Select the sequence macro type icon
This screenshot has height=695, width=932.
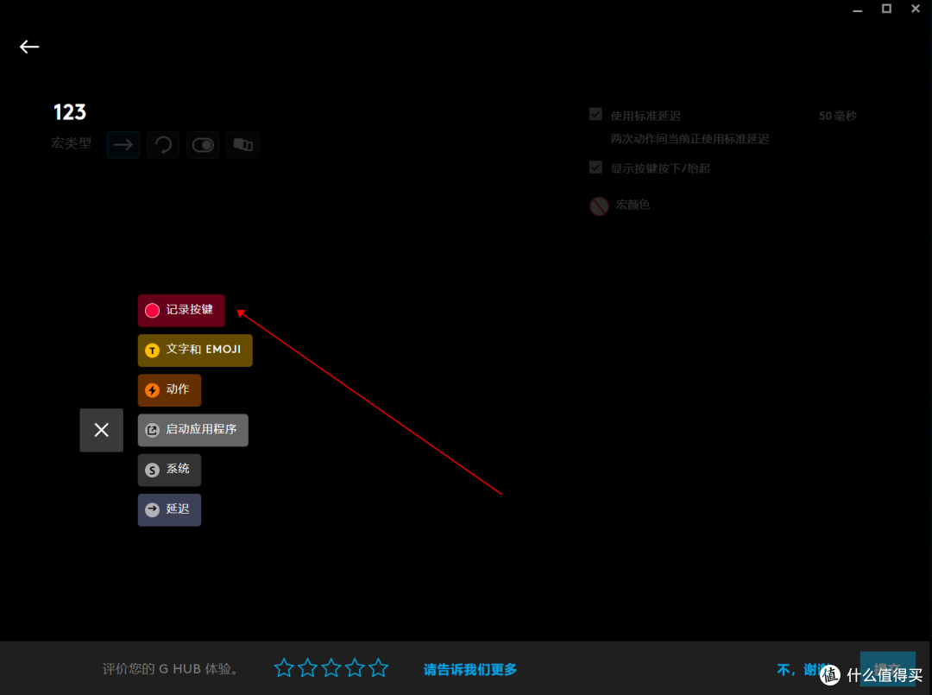coord(242,144)
